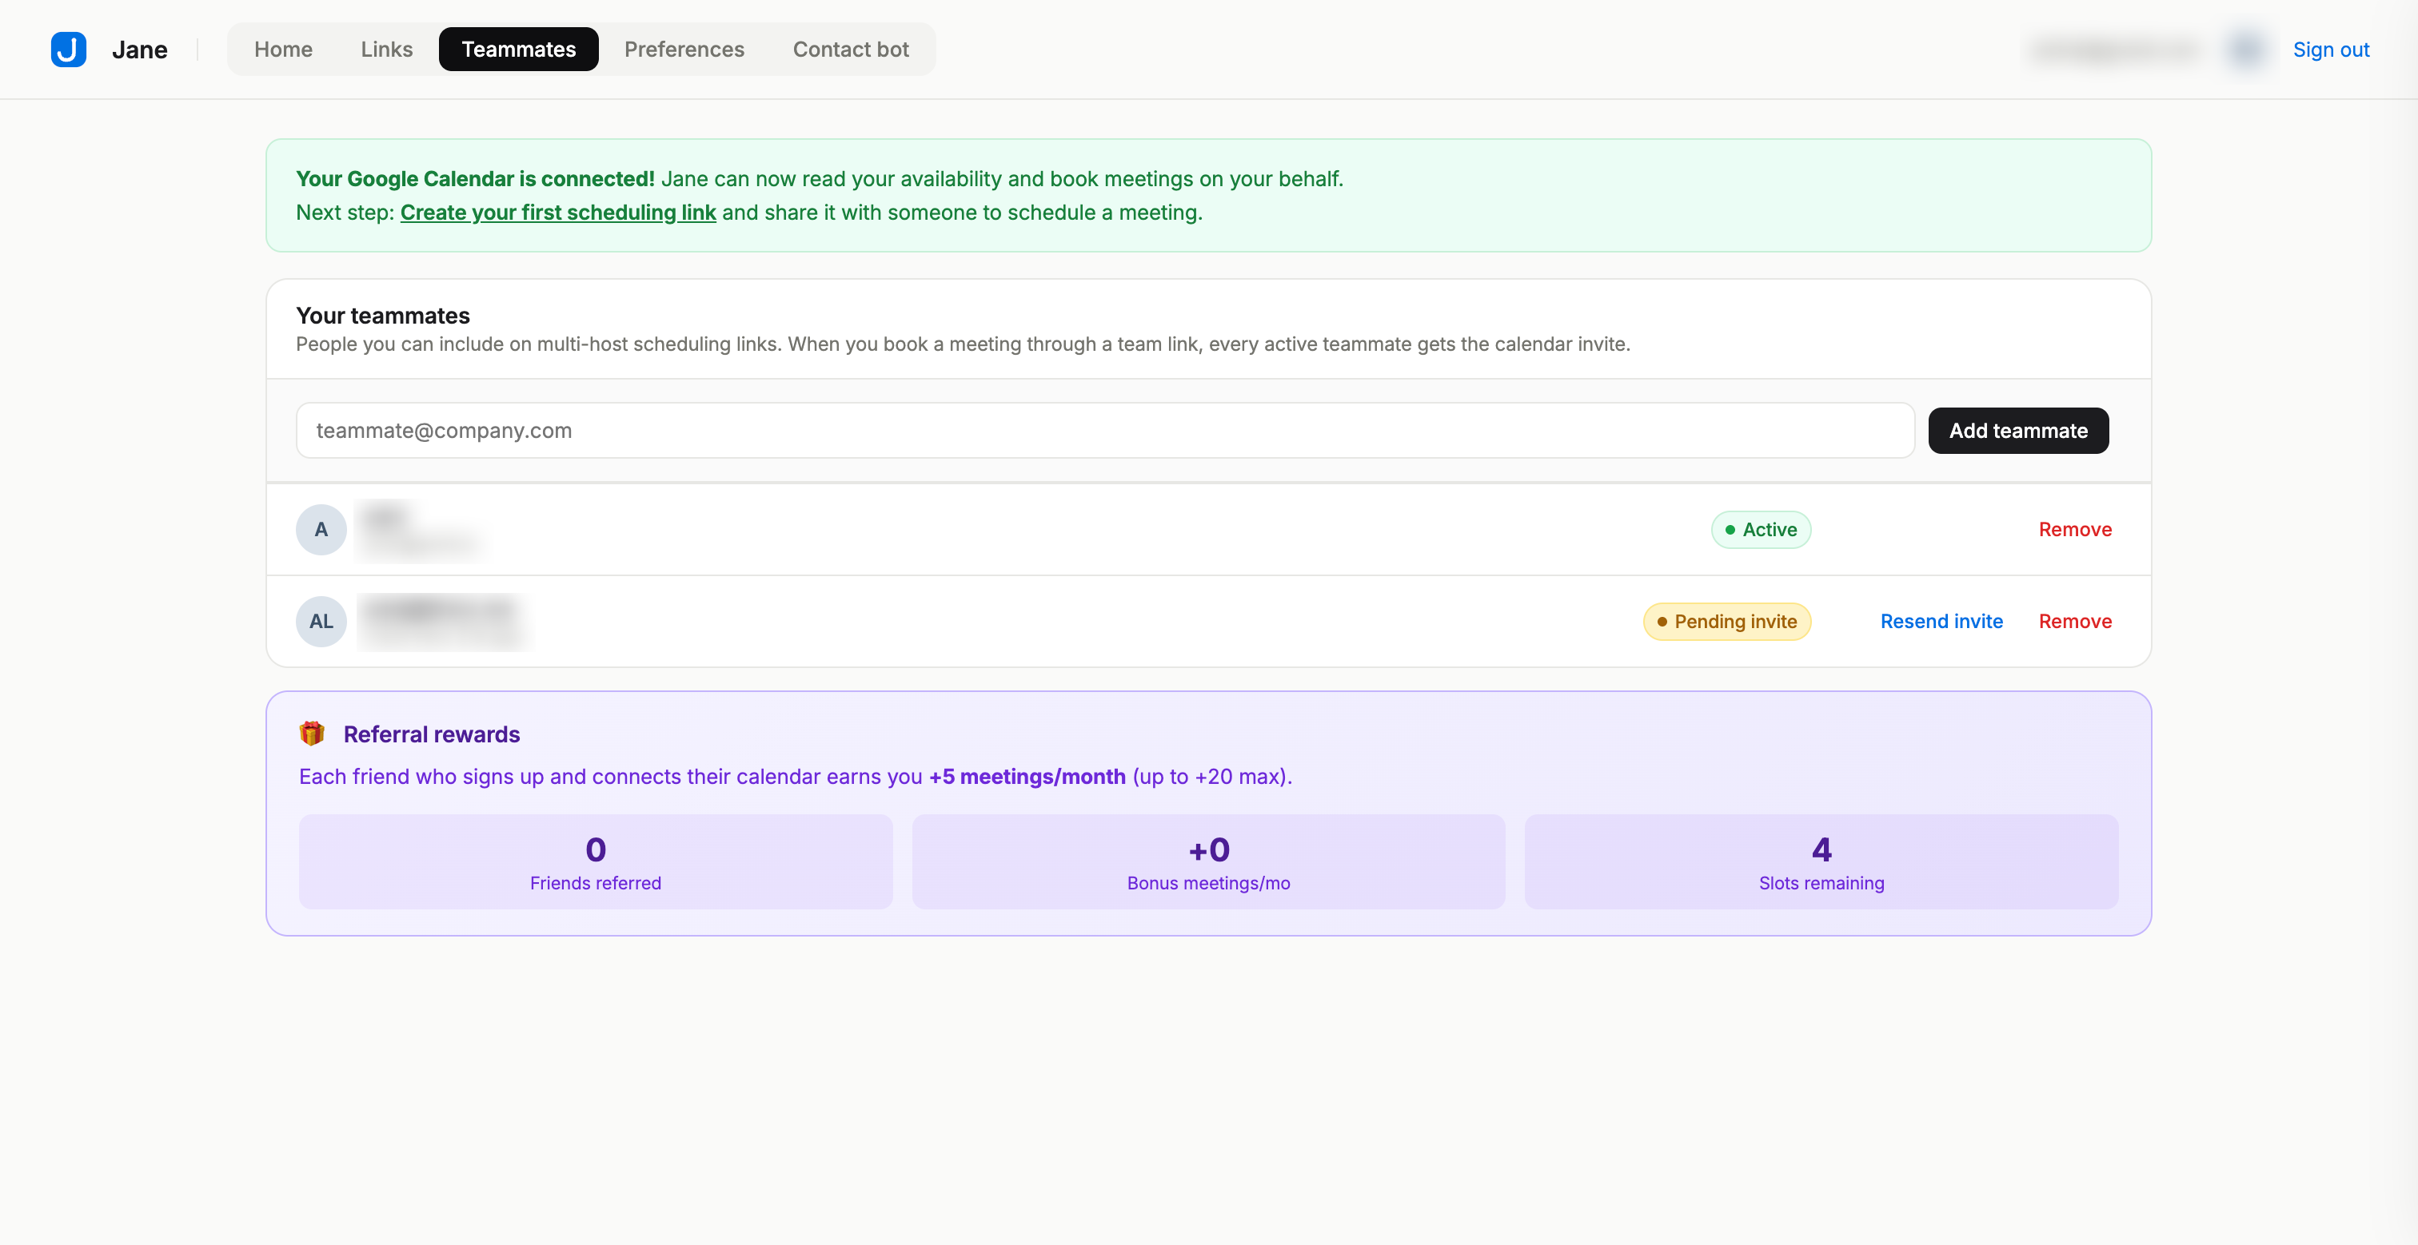Click the blurred user avatar in header
Screen dimensions: 2418x1245
(x=2246, y=49)
